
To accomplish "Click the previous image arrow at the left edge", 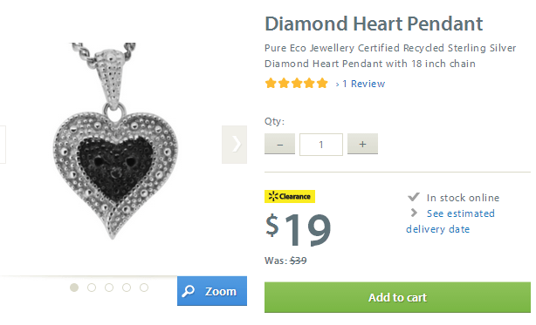I will tap(3, 145).
